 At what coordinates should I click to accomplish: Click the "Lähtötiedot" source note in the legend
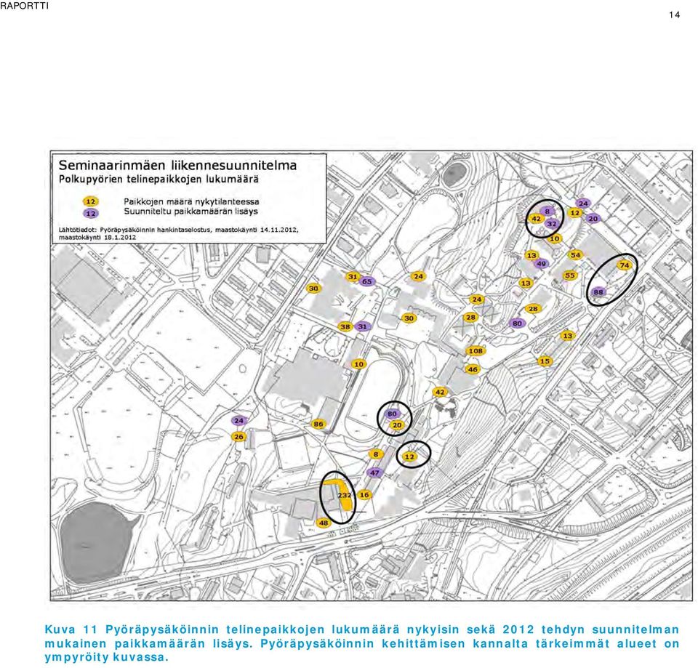click(179, 233)
